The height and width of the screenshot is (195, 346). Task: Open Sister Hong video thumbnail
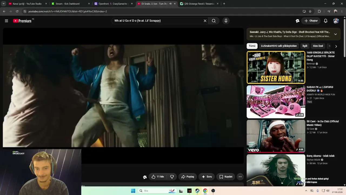coord(276,67)
